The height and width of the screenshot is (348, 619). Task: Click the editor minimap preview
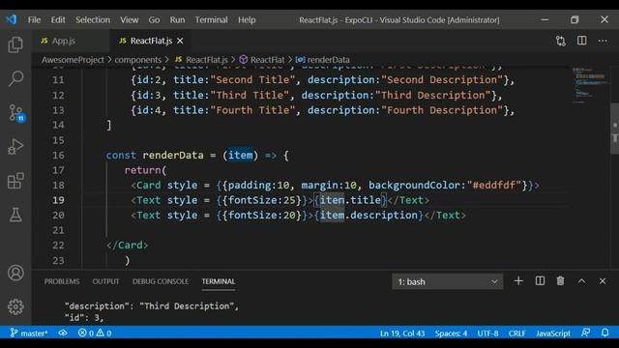pos(589,85)
